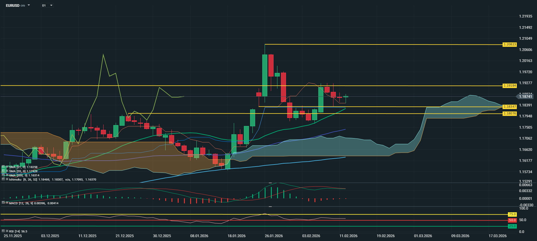Remove the SMA 55 indicator
Image resolution: width=537 pixels, height=241 pixels.
7,171
